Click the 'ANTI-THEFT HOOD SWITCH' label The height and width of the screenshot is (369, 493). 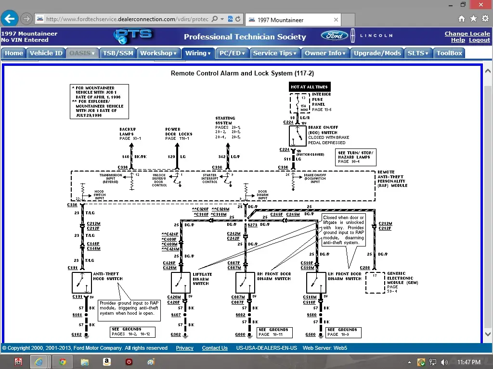coord(108,276)
